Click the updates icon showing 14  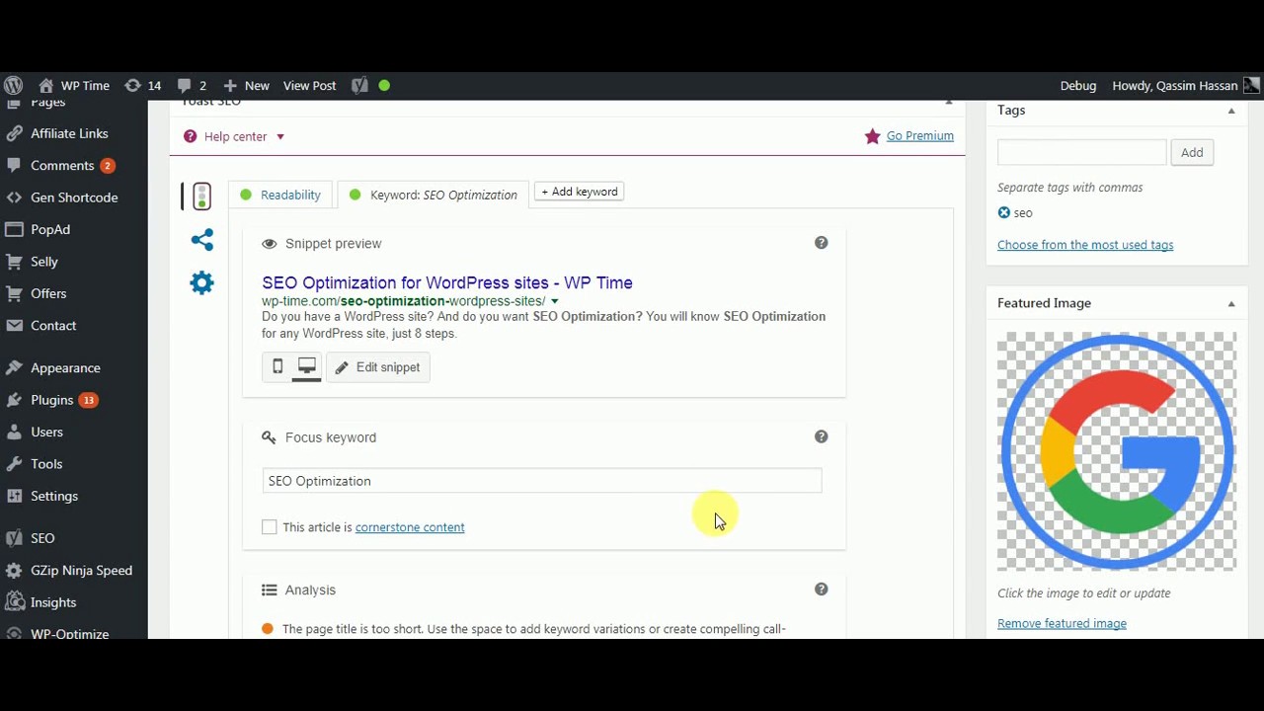pyautogui.click(x=143, y=86)
